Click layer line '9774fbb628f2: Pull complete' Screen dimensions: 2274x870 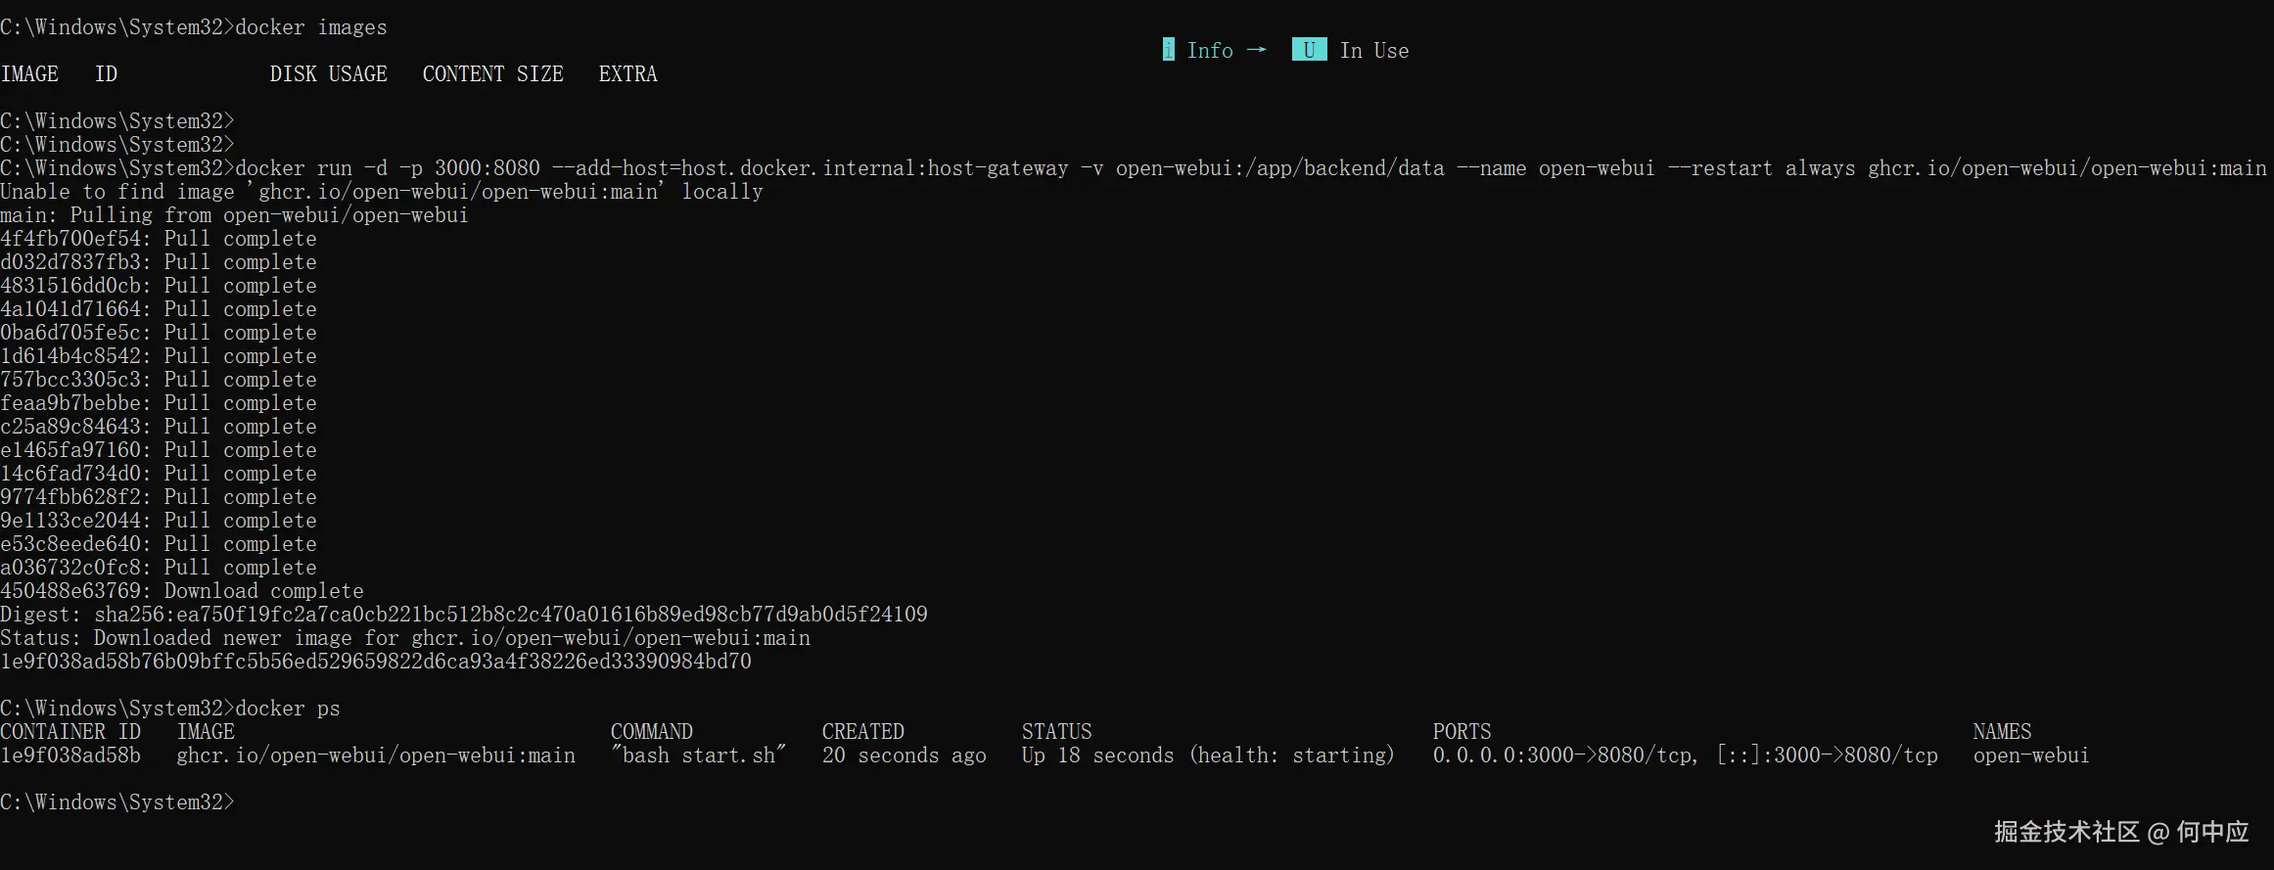click(x=159, y=497)
